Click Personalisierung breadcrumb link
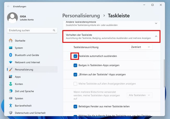This screenshot has width=170, height=119. [x=81, y=16]
